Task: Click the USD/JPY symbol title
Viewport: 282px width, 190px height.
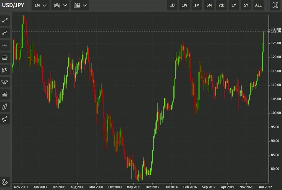Action: click(x=13, y=5)
